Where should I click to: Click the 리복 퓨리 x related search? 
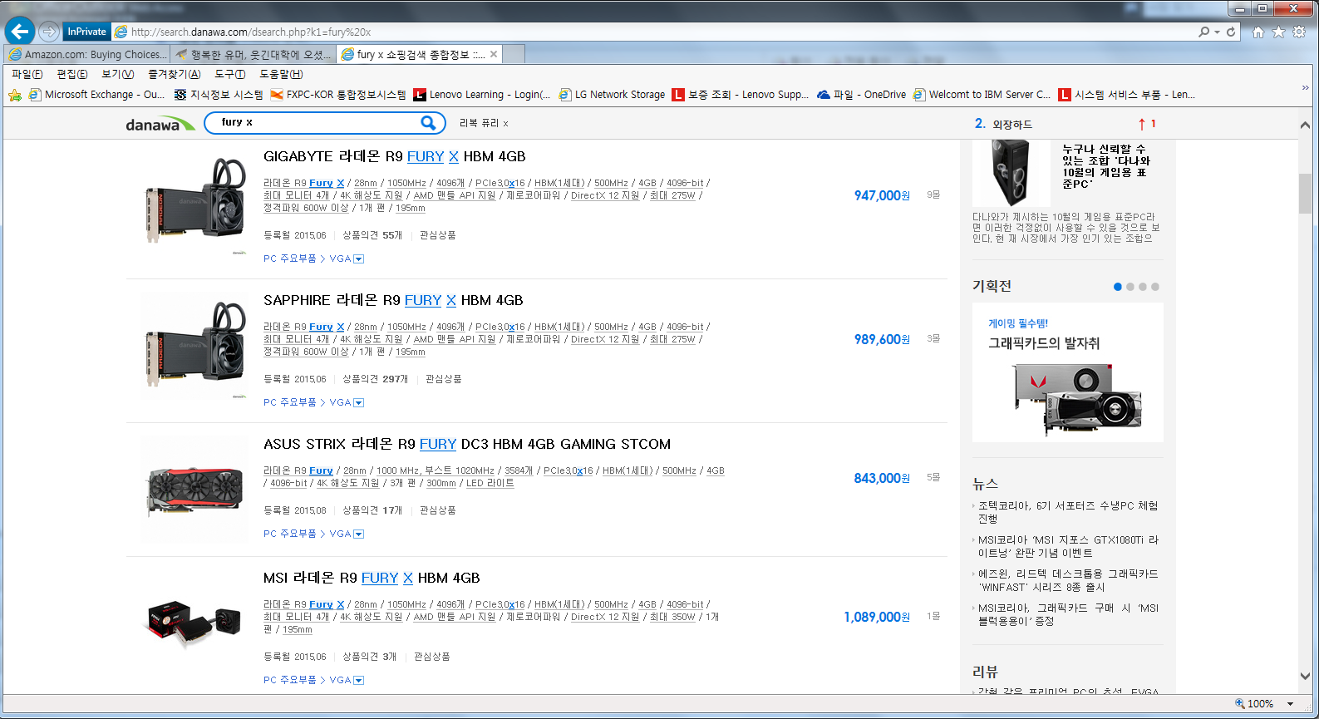[484, 124]
